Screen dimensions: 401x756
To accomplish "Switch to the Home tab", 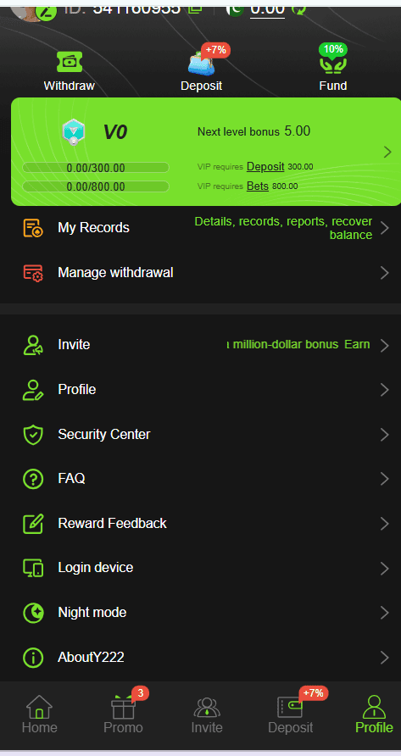I will [x=40, y=715].
